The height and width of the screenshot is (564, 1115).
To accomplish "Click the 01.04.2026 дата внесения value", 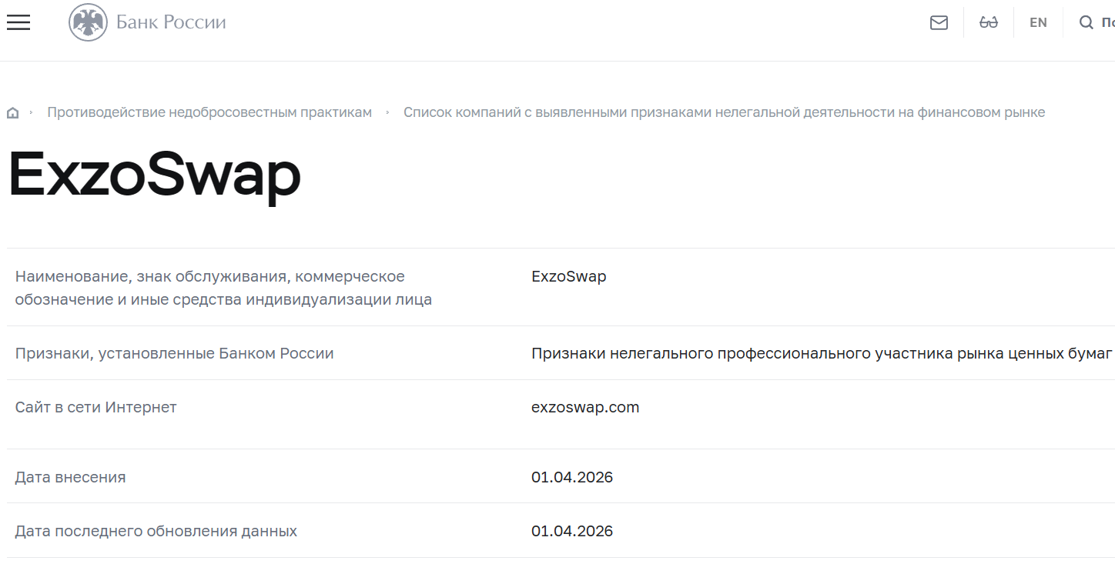I will pyautogui.click(x=571, y=476).
